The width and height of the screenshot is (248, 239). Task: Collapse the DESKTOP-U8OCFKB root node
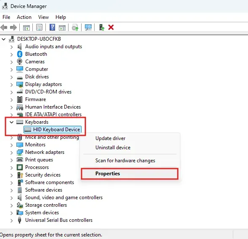(4, 39)
